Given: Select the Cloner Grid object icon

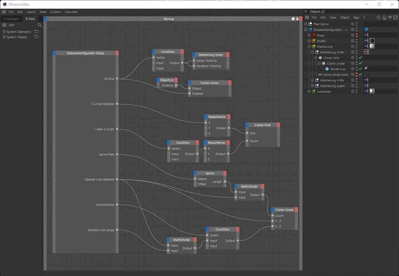Looking at the screenshot, I should 320,58.
